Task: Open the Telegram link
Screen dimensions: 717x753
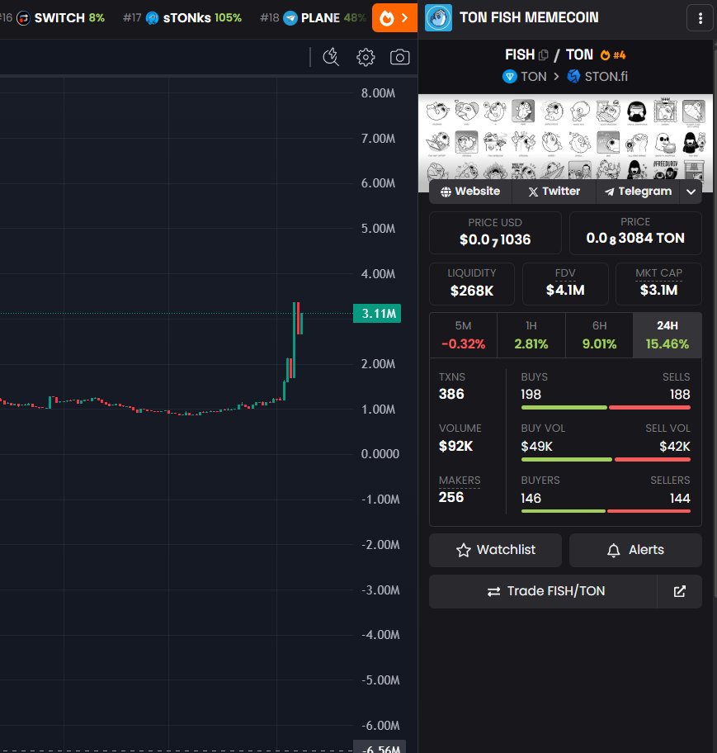Action: tap(638, 191)
